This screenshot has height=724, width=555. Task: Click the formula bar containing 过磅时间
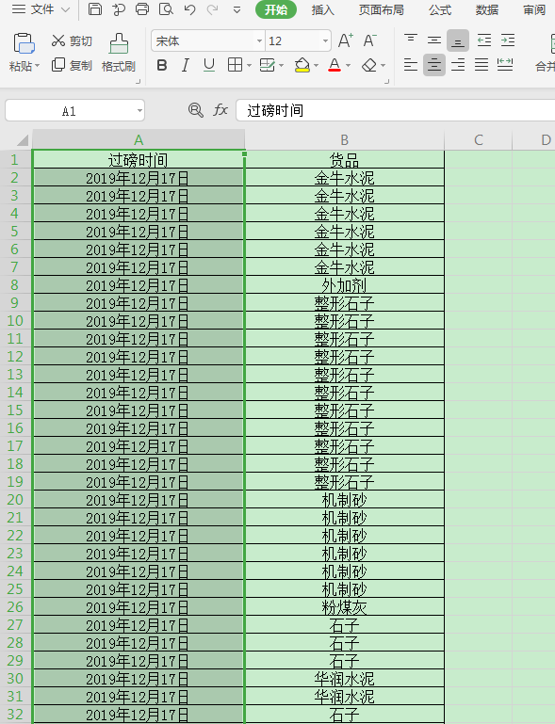pyautogui.click(x=395, y=110)
